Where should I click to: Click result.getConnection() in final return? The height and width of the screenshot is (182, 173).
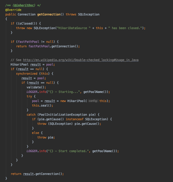(x=43, y=174)
